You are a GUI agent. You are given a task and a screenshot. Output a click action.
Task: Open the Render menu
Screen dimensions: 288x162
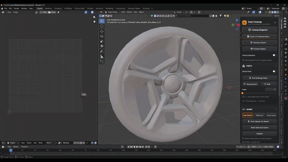(16, 8)
